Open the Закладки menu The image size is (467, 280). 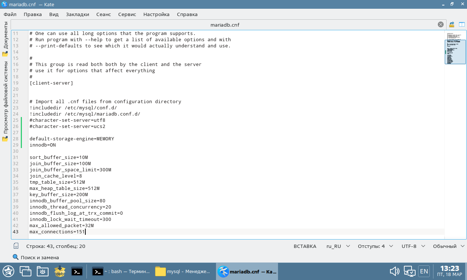pyautogui.click(x=77, y=14)
